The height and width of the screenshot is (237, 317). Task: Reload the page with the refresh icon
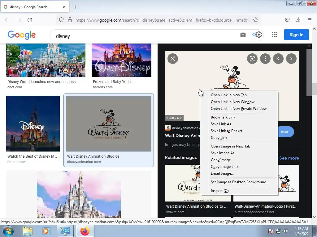30,20
